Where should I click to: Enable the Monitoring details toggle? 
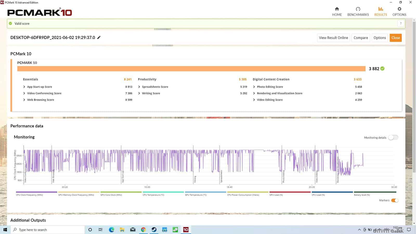[x=393, y=138]
